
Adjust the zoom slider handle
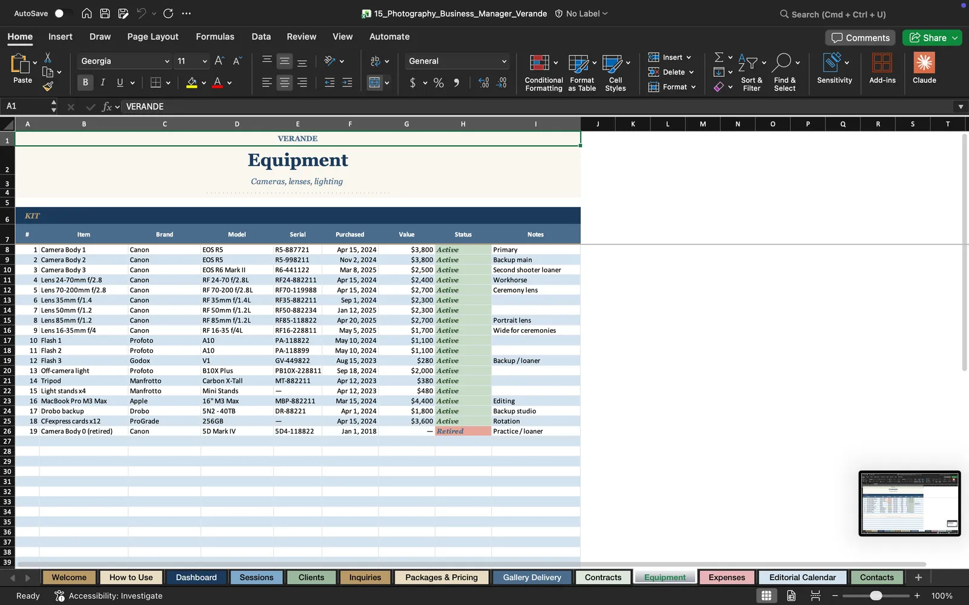(x=876, y=596)
